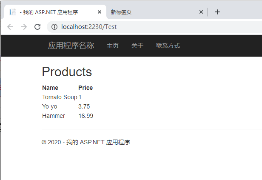Open a new tab with plus button
Image resolution: width=262 pixels, height=180 pixels.
[x=217, y=12]
